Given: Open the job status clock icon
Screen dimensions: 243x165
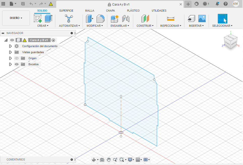Looking at the screenshot, I should click(205, 4).
